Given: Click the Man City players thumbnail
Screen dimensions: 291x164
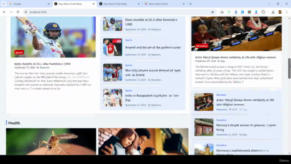Looking at the screenshot, I should [x=113, y=72].
